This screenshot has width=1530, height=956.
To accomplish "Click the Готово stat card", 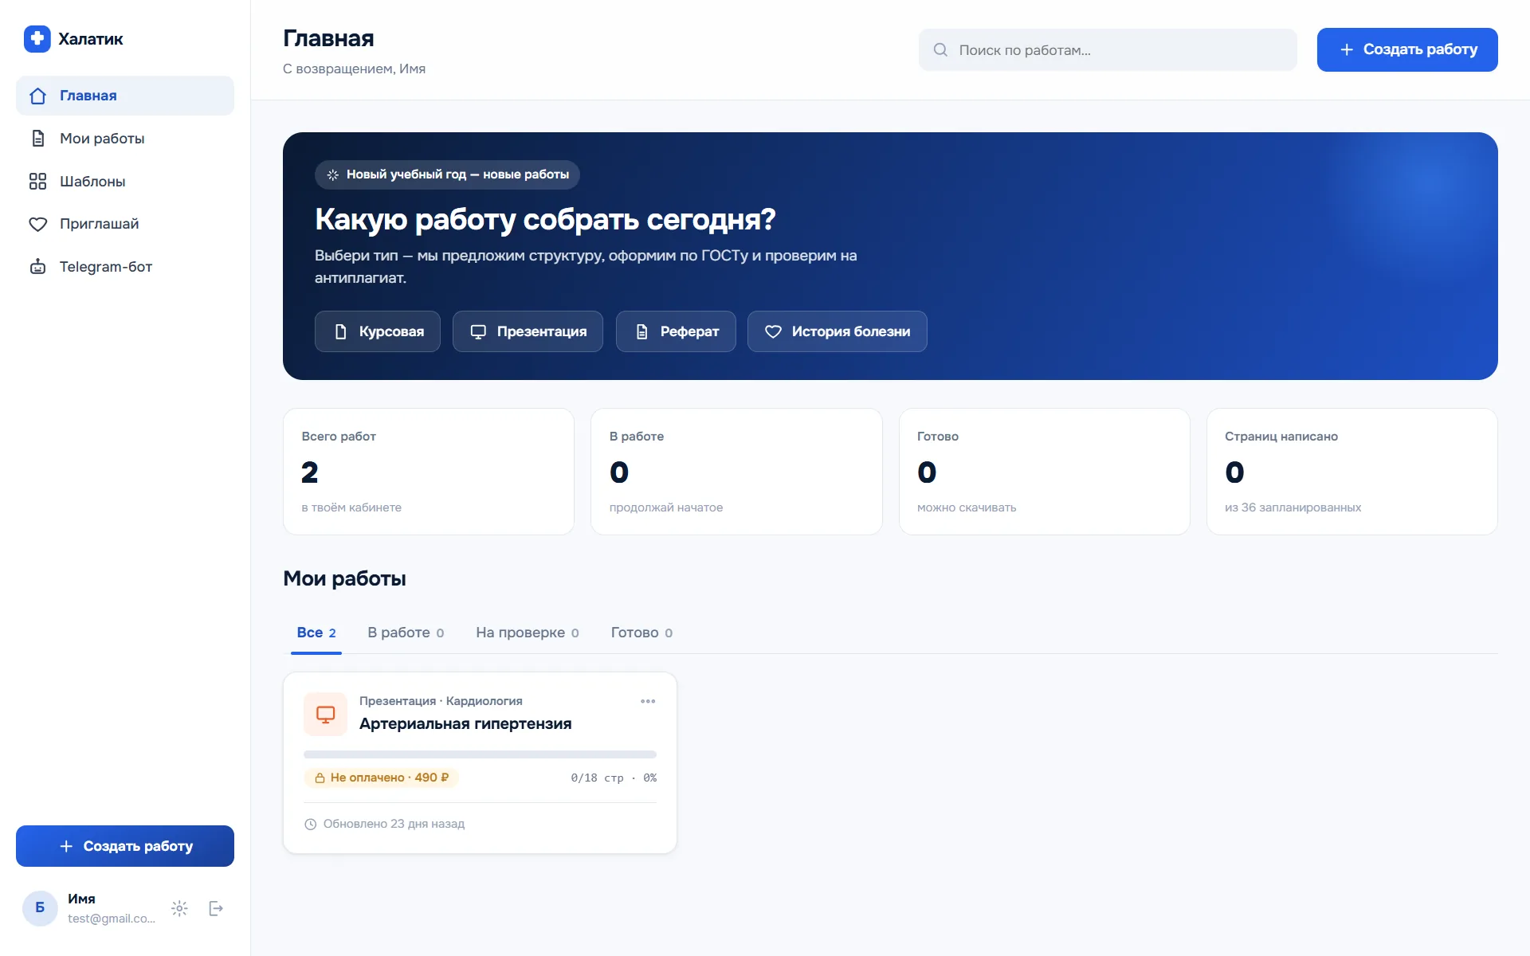I will click(x=1044, y=472).
